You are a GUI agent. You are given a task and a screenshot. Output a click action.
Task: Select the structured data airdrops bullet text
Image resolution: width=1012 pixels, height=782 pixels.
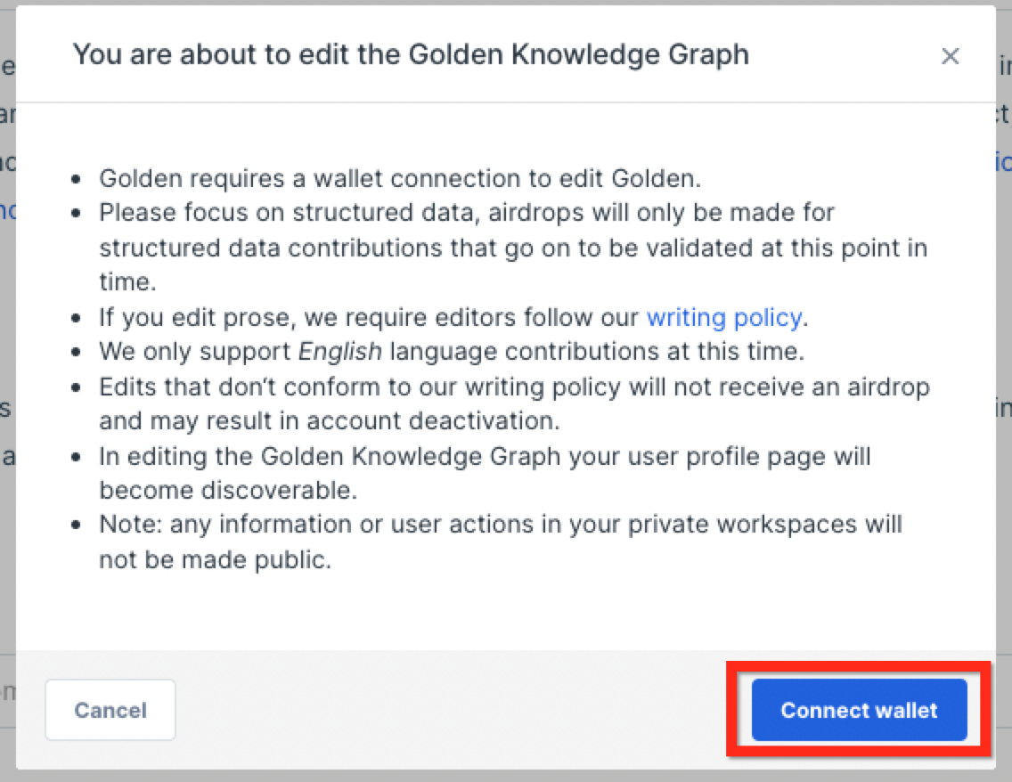[466, 213]
